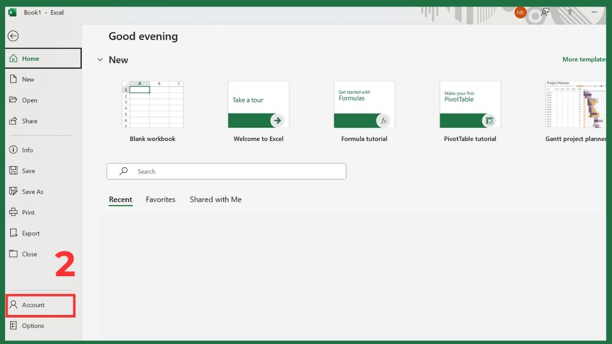Click the back arrow to return to workbook
The width and height of the screenshot is (612, 344).
13,36
